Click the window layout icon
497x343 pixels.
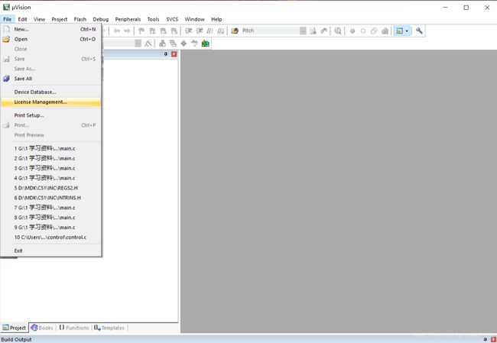pos(399,31)
